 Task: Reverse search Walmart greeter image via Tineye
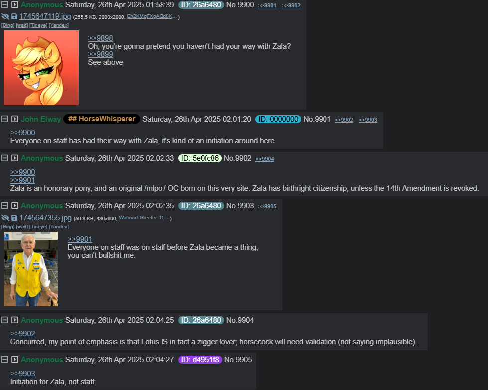38,227
